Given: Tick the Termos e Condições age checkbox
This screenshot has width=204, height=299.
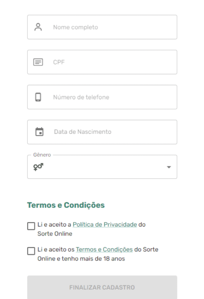Looking at the screenshot, I should click(x=31, y=251).
